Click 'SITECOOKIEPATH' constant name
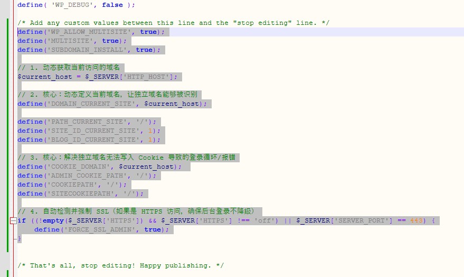The width and height of the screenshot is (464, 277). pyautogui.click(x=80, y=193)
